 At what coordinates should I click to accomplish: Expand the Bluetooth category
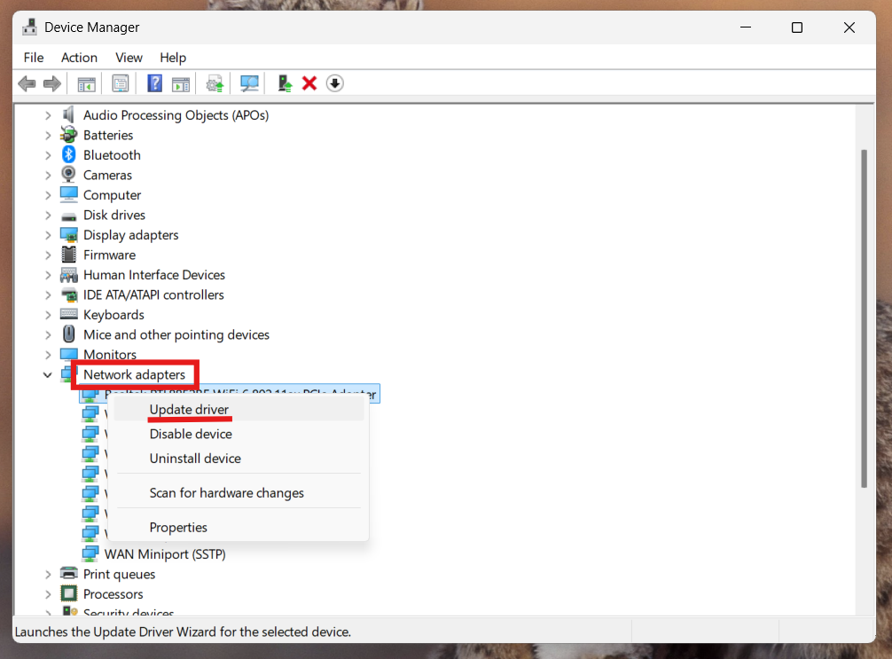47,154
